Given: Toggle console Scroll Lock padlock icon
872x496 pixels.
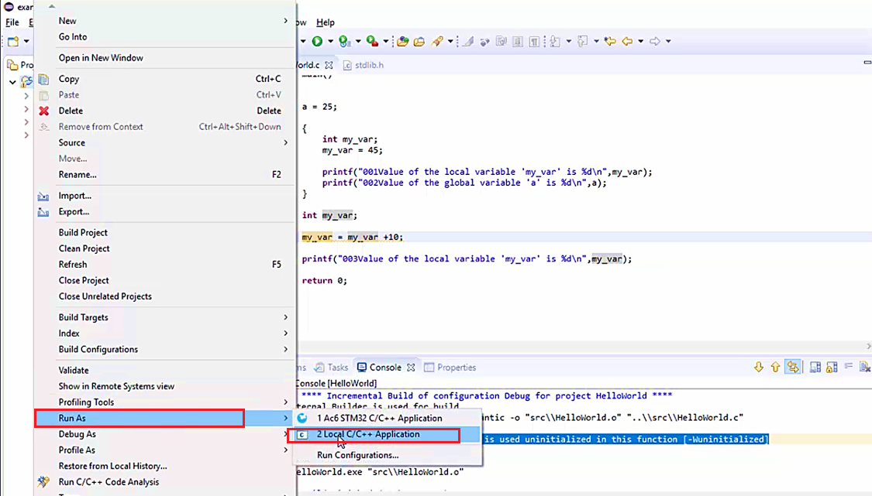Looking at the screenshot, I should tap(832, 367).
